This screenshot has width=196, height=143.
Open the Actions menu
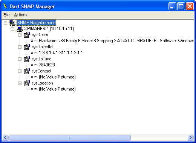pos(21,15)
